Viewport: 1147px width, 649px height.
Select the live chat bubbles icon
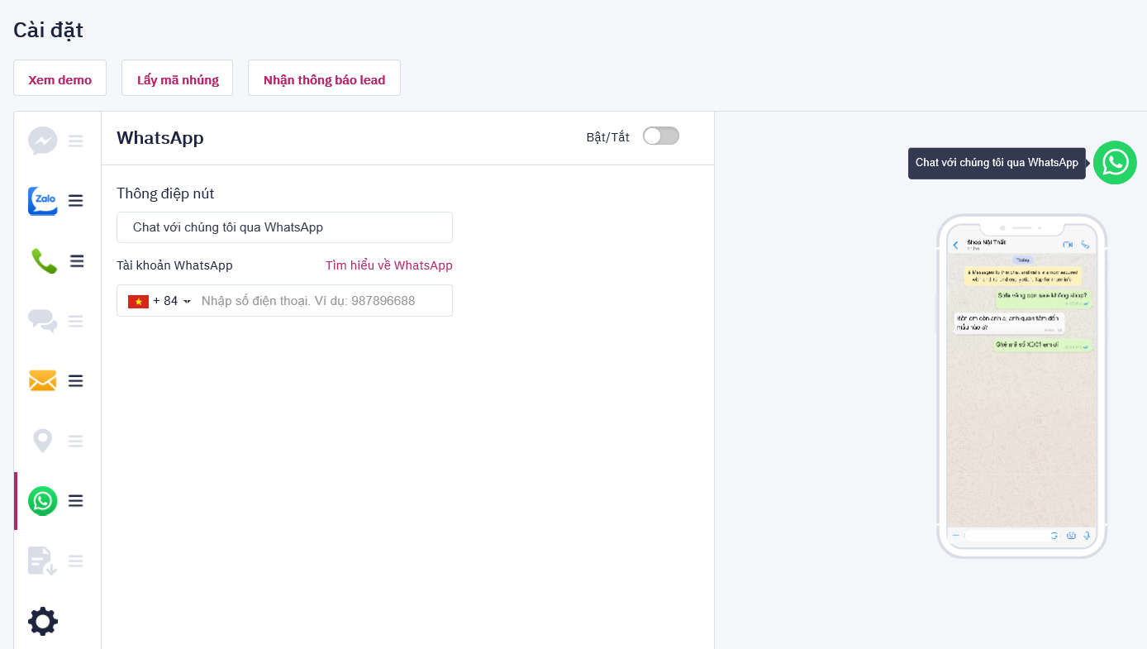pyautogui.click(x=43, y=321)
